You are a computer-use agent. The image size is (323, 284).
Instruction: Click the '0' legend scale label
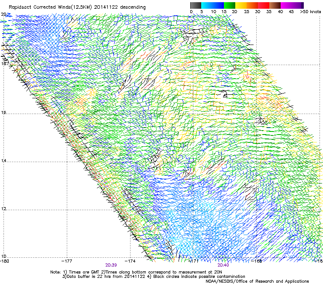[x=191, y=12]
